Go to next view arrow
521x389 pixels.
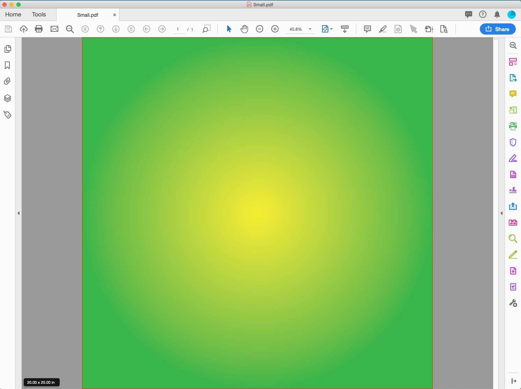[x=162, y=29]
